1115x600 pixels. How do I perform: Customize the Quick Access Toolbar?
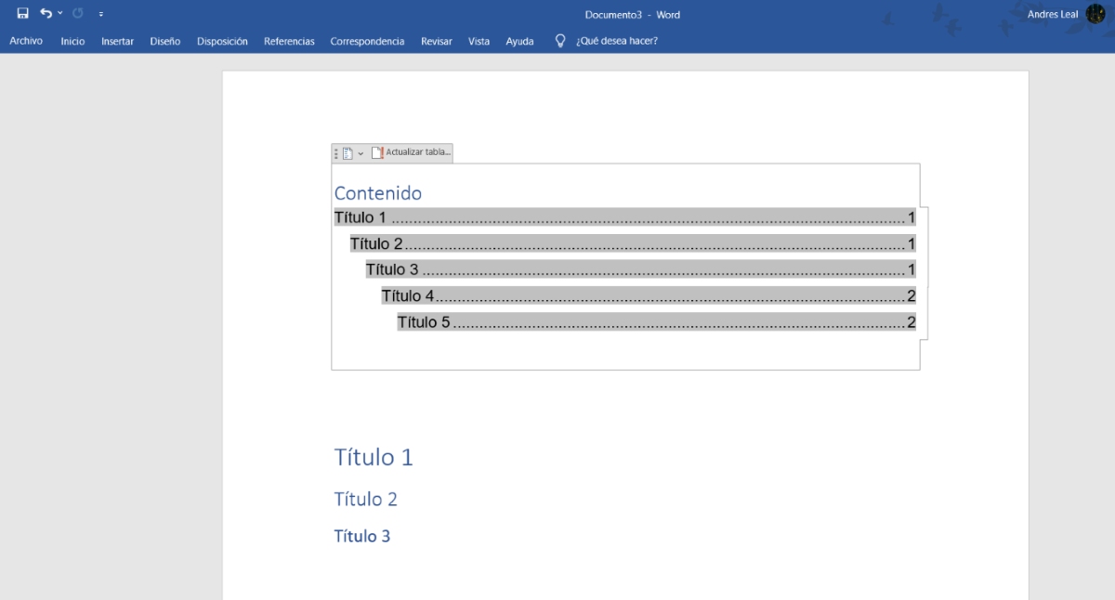tap(100, 15)
